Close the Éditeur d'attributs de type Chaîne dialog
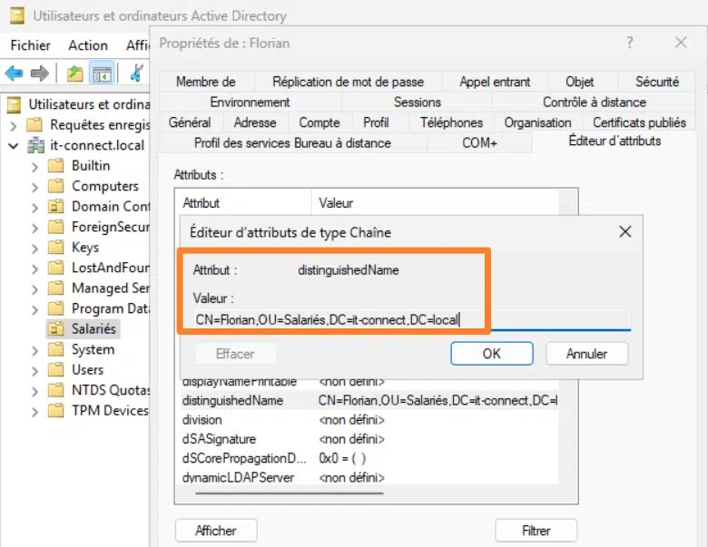This screenshot has height=547, width=708. click(624, 232)
